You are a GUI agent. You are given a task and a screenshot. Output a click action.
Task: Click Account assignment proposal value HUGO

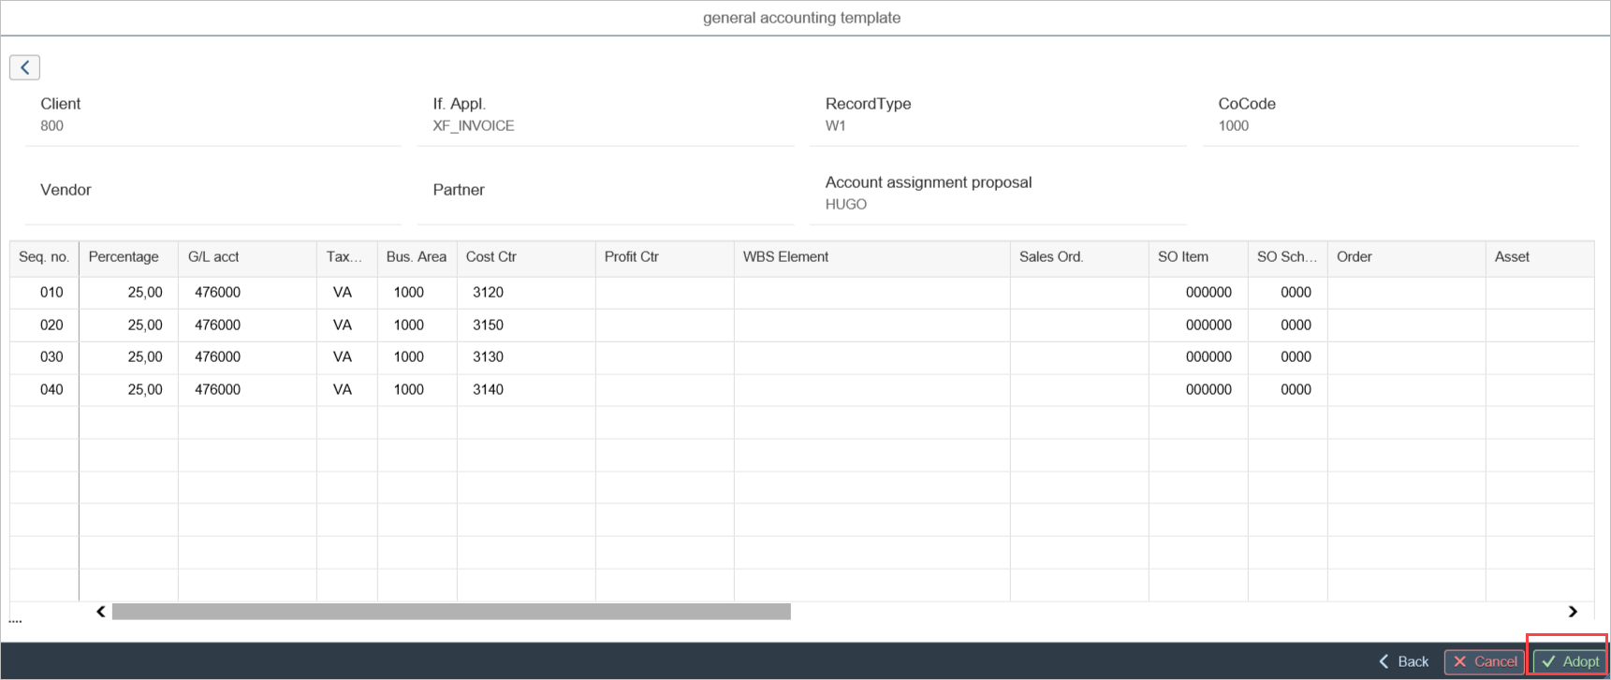[846, 205]
